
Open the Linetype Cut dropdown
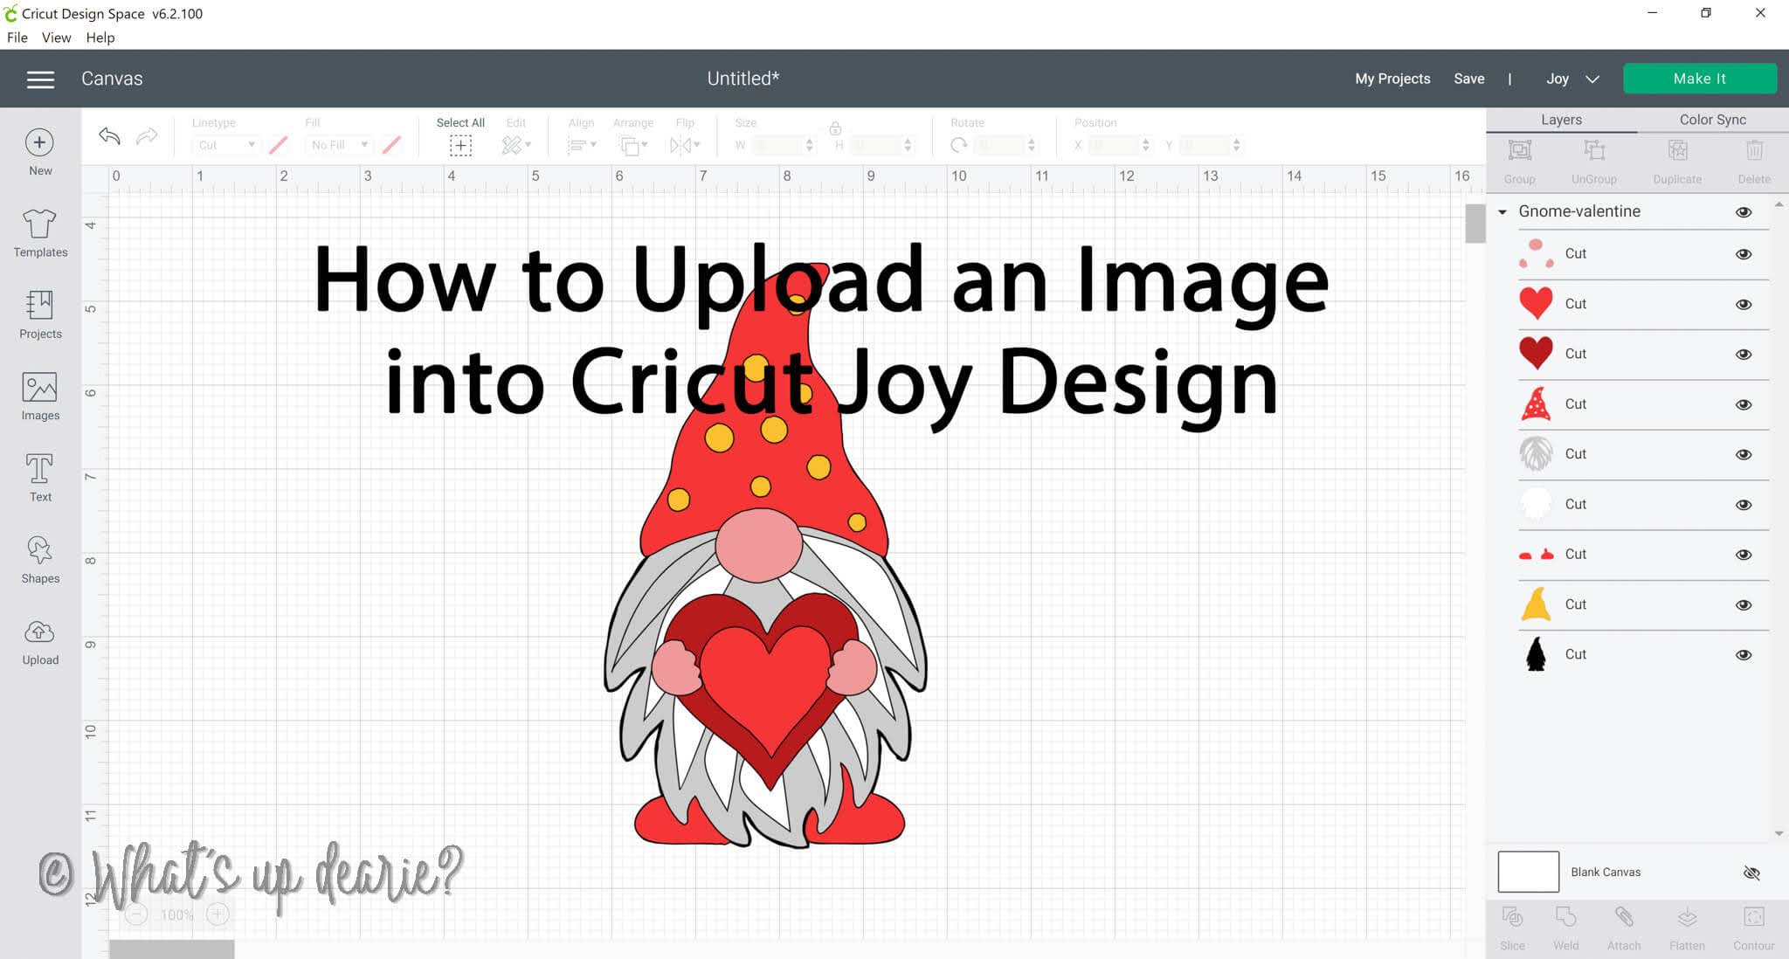pos(226,145)
